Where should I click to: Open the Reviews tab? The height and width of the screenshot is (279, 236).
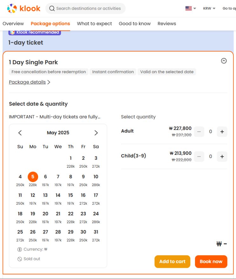coord(167,24)
